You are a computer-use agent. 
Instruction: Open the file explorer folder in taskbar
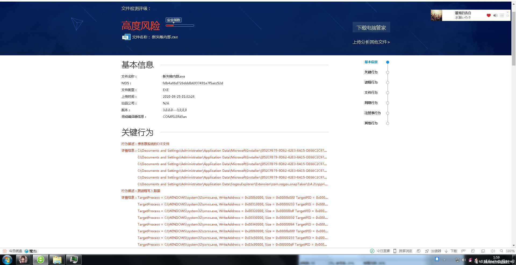(x=57, y=260)
